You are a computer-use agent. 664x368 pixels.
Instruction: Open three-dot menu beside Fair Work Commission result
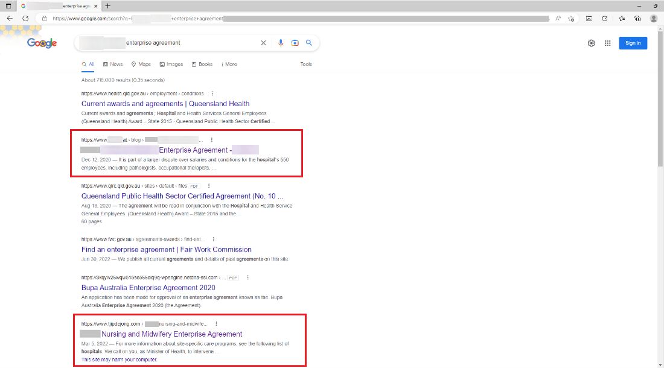point(213,240)
